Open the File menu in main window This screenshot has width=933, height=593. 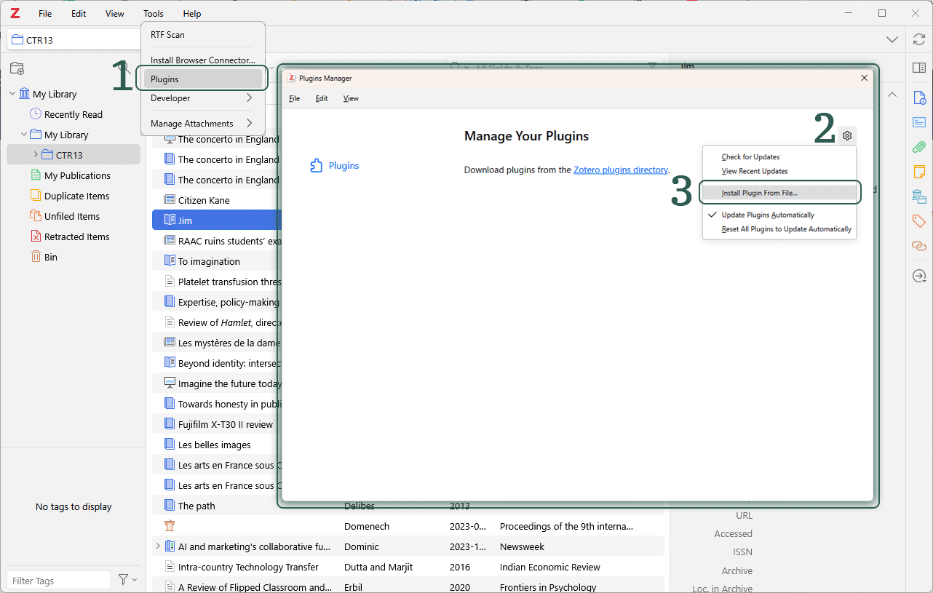pyautogui.click(x=45, y=14)
